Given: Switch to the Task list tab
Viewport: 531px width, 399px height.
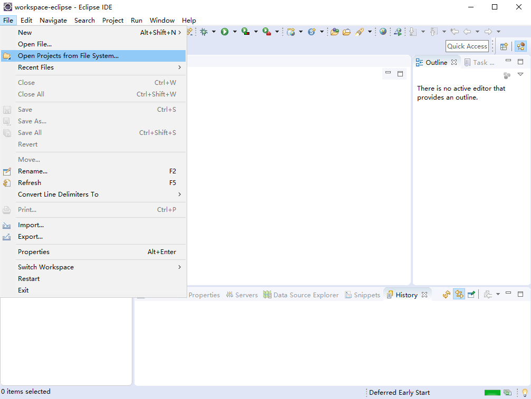Looking at the screenshot, I should coord(479,62).
